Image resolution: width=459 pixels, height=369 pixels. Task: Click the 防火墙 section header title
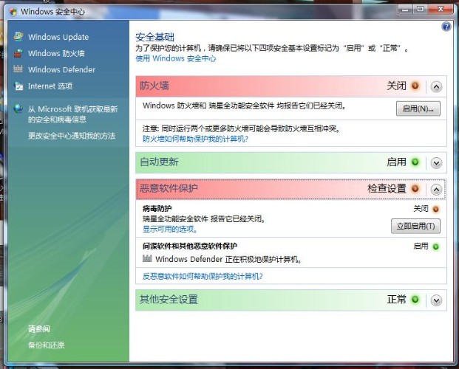point(154,86)
